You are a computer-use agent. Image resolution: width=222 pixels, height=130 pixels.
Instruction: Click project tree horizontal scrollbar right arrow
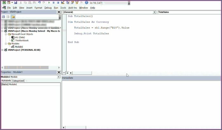click(59, 68)
